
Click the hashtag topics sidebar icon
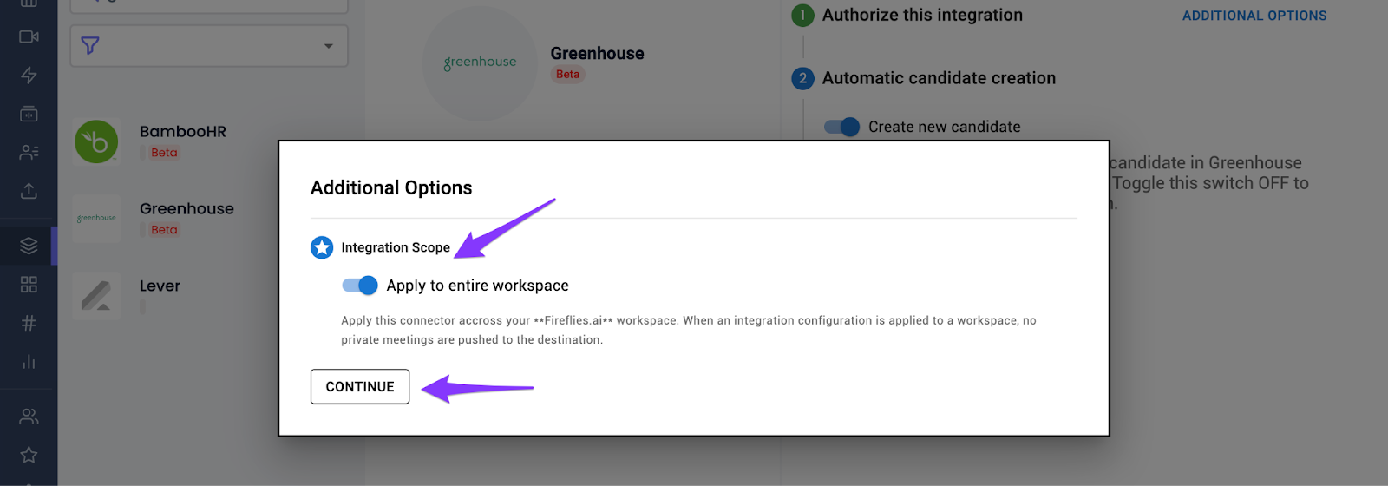pyautogui.click(x=29, y=323)
